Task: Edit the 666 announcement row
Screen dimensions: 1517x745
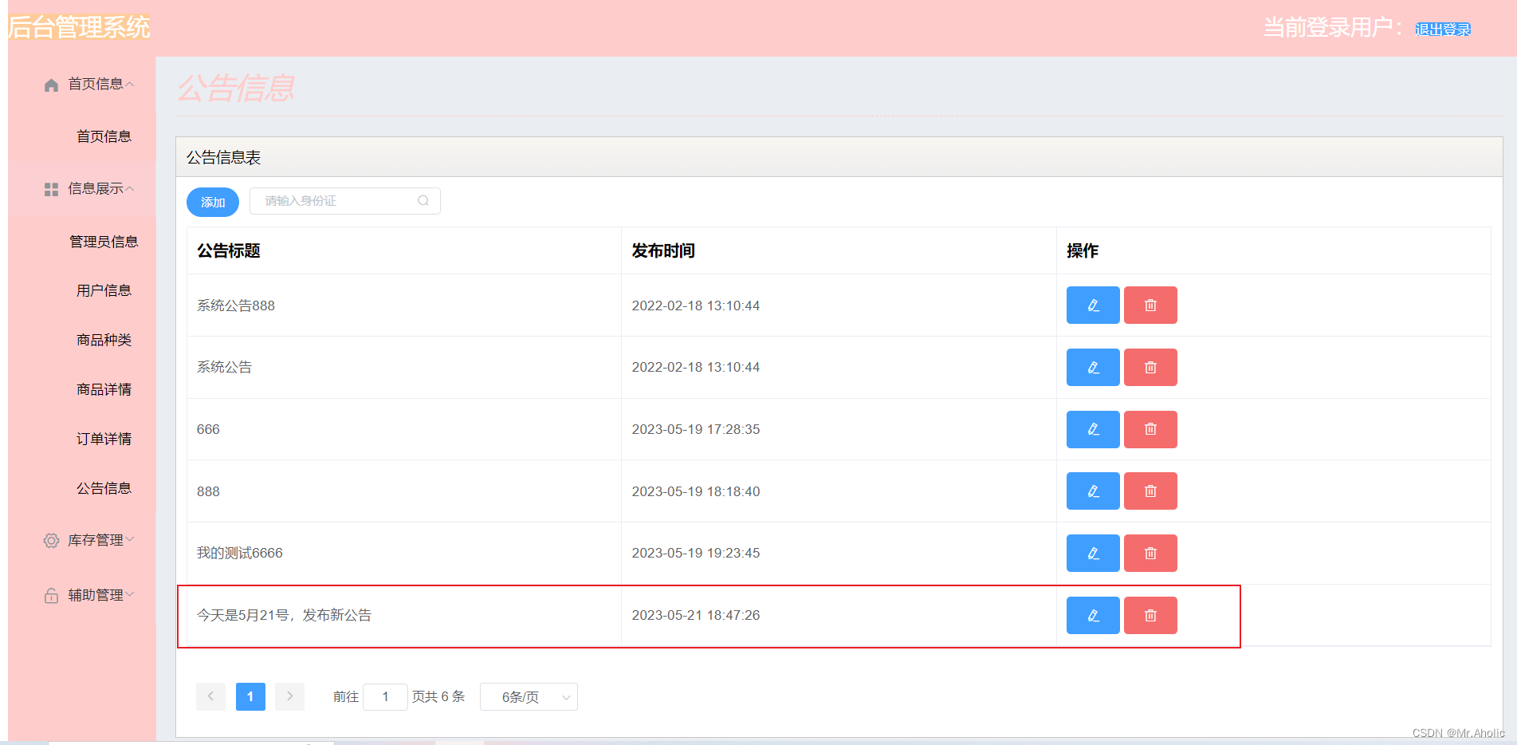Action: 1093,429
